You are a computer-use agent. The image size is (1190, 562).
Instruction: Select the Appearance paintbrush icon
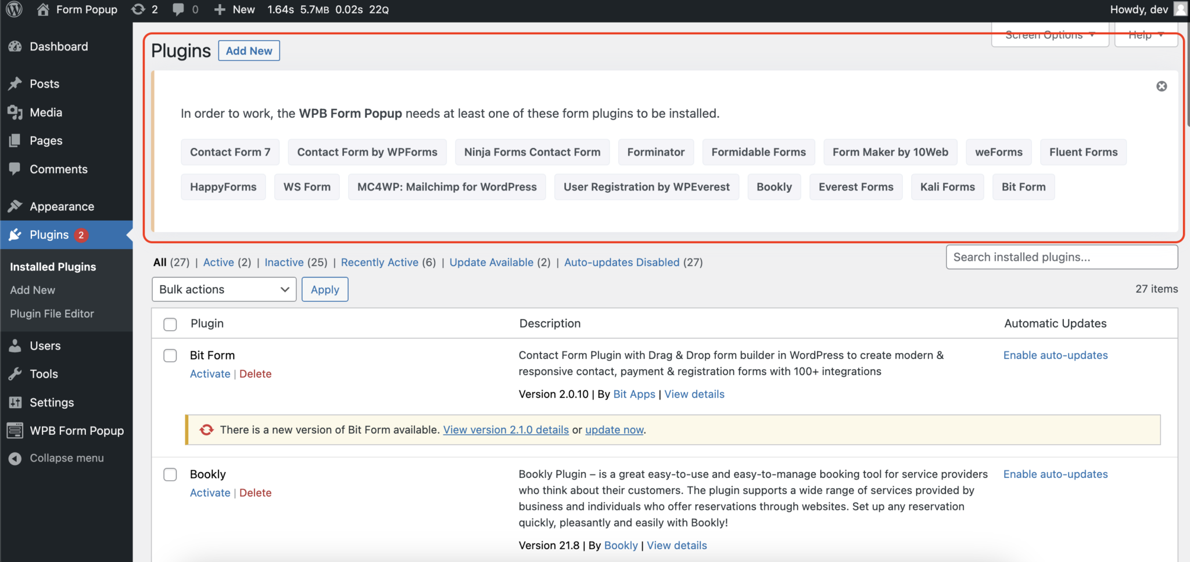click(15, 206)
